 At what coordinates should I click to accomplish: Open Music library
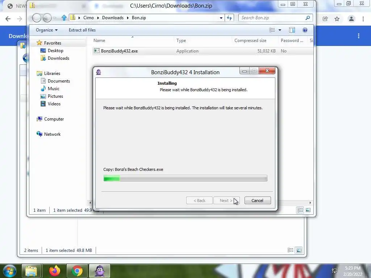(x=54, y=88)
